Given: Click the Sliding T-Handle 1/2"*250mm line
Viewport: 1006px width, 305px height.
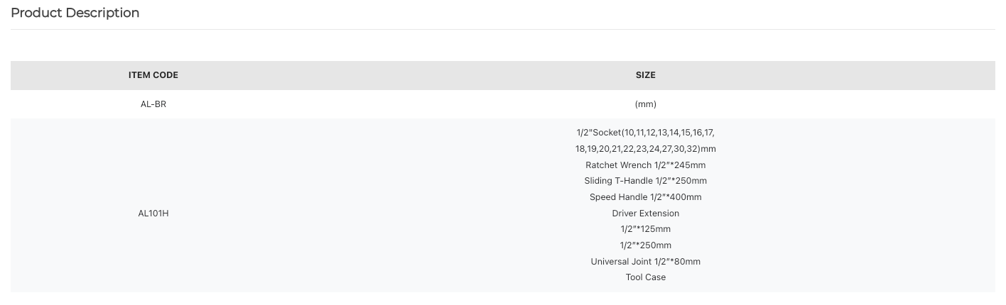Looking at the screenshot, I should click(x=645, y=181).
